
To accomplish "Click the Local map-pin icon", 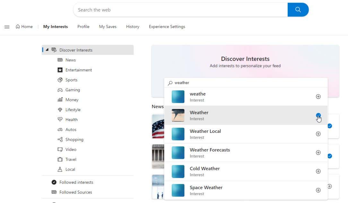I will click(60, 169).
